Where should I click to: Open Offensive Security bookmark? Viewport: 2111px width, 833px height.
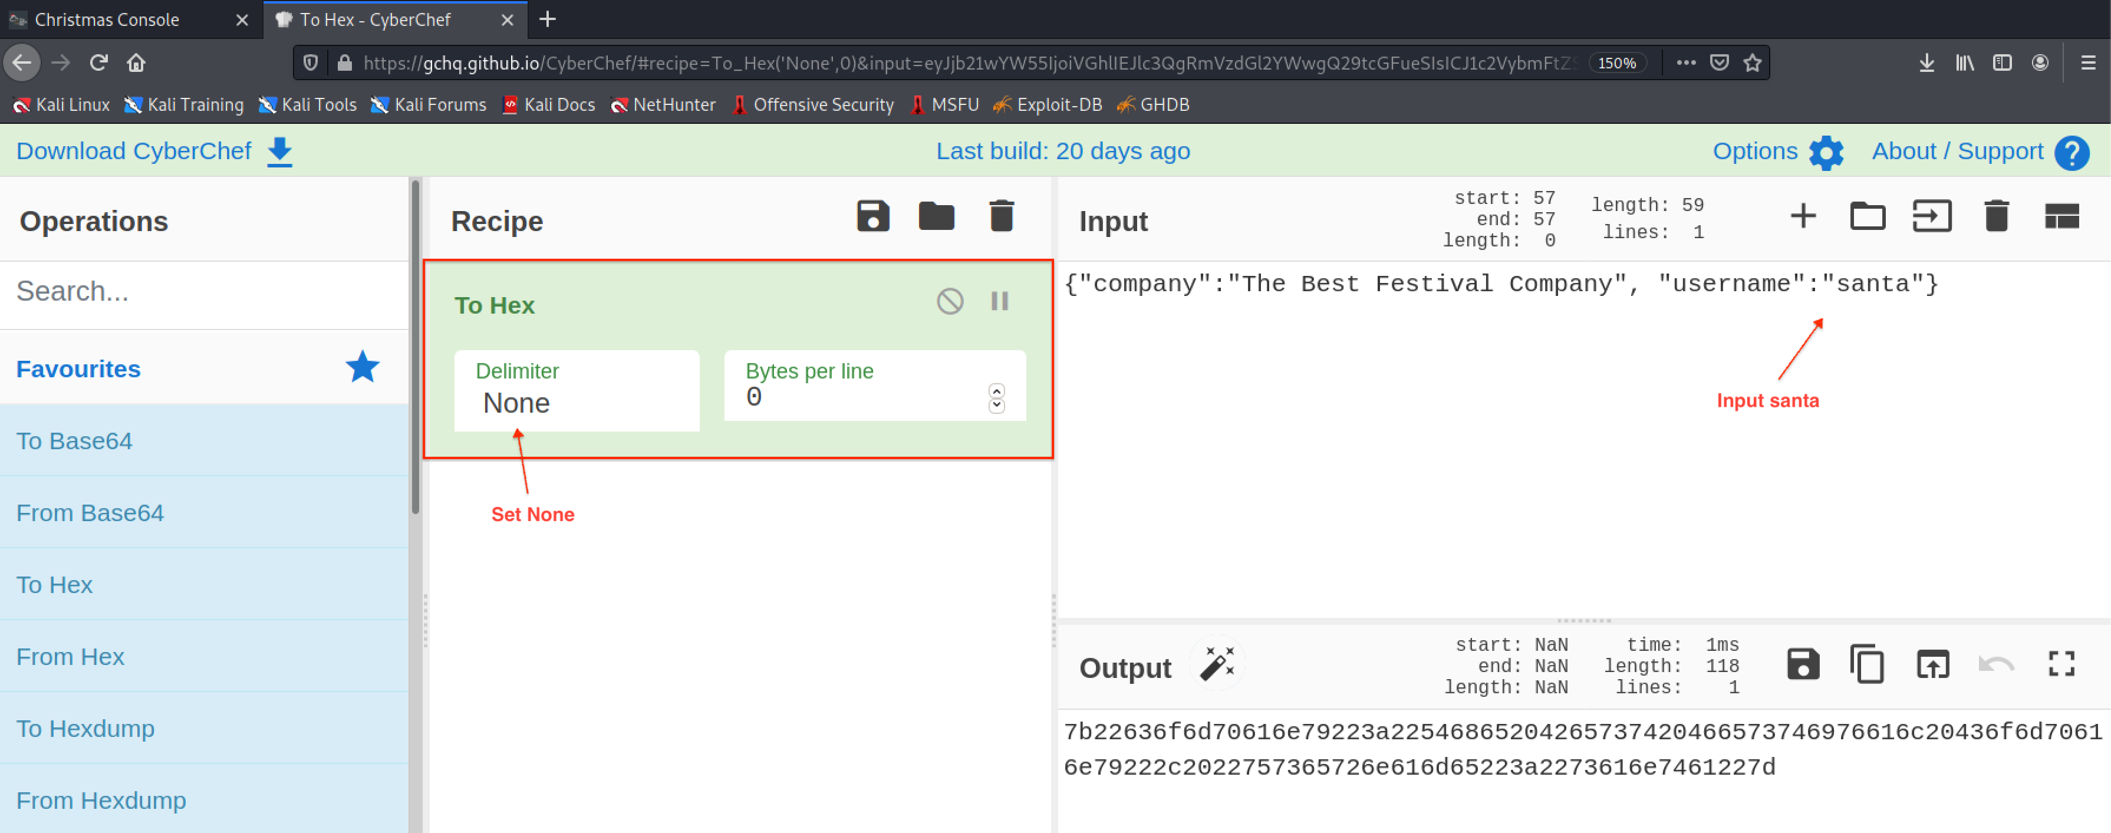[812, 105]
